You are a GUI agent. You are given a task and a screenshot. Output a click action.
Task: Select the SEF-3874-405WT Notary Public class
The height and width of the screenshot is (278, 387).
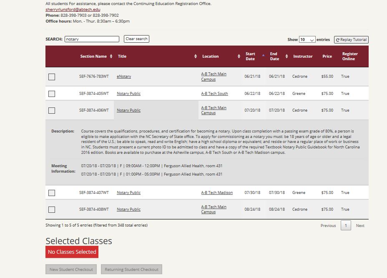(x=51, y=93)
